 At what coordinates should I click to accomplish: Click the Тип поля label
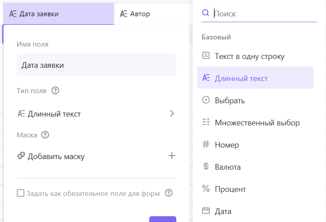coord(31,91)
